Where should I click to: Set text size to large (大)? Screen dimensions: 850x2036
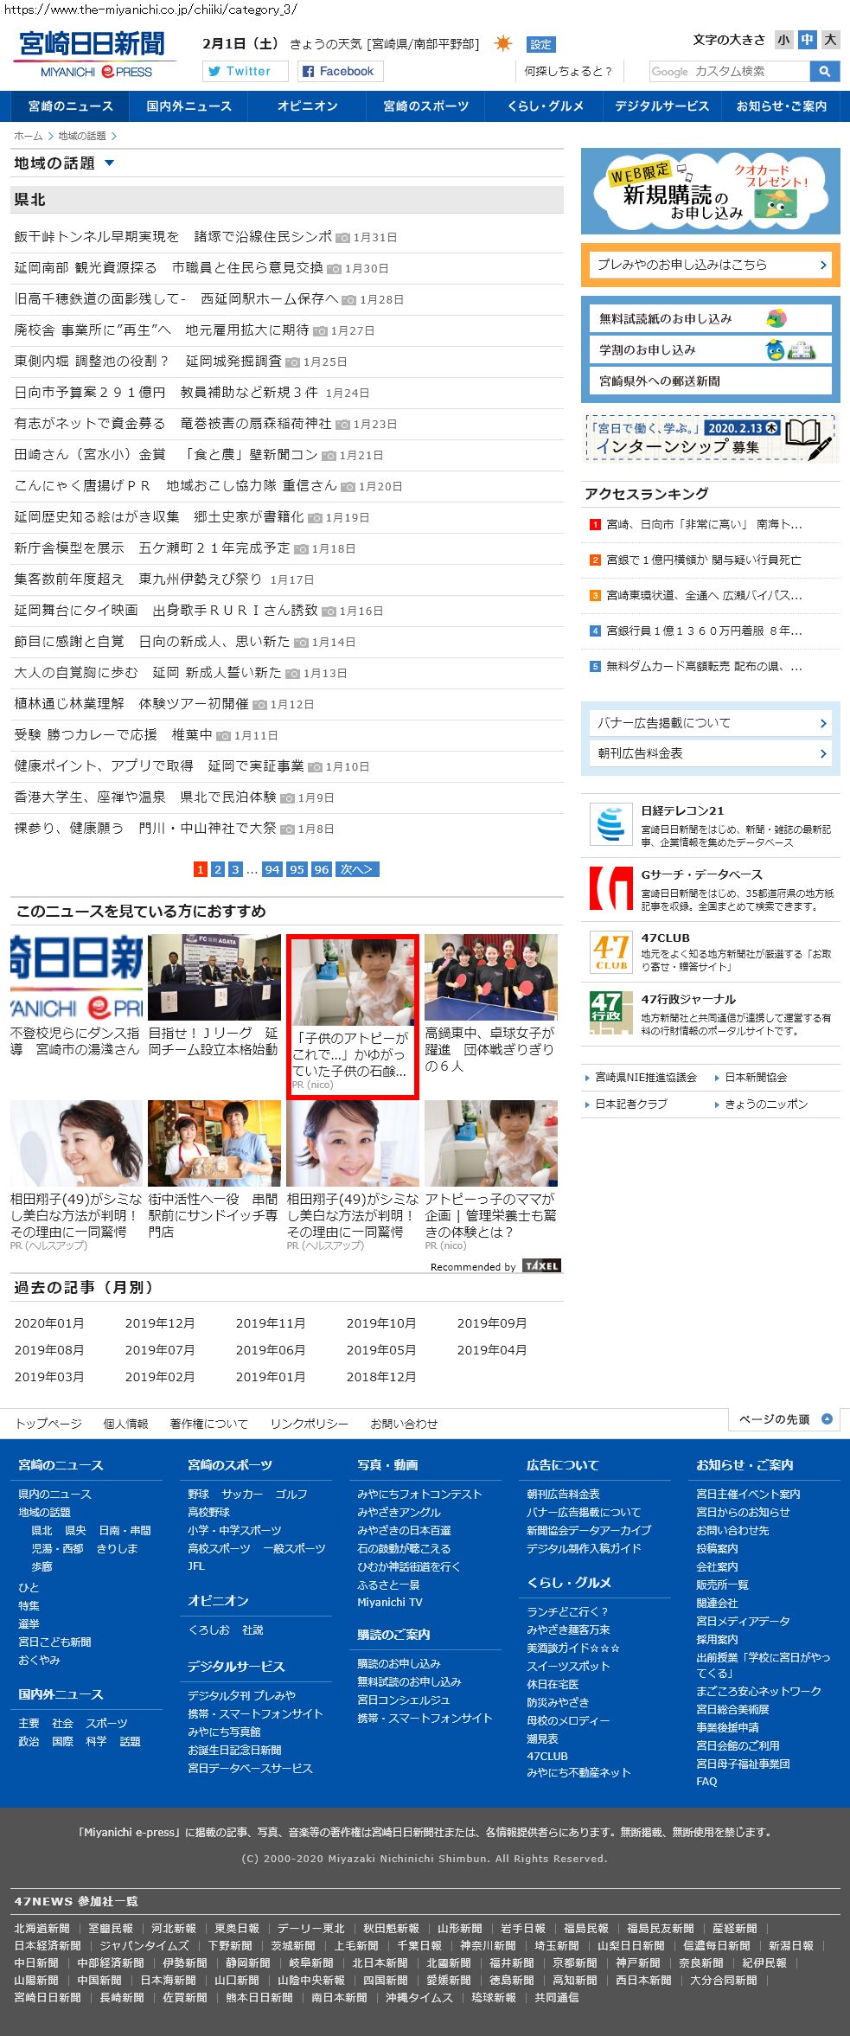point(830,40)
